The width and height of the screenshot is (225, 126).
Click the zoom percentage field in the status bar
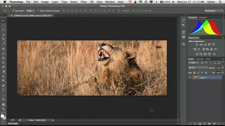tap(13, 120)
